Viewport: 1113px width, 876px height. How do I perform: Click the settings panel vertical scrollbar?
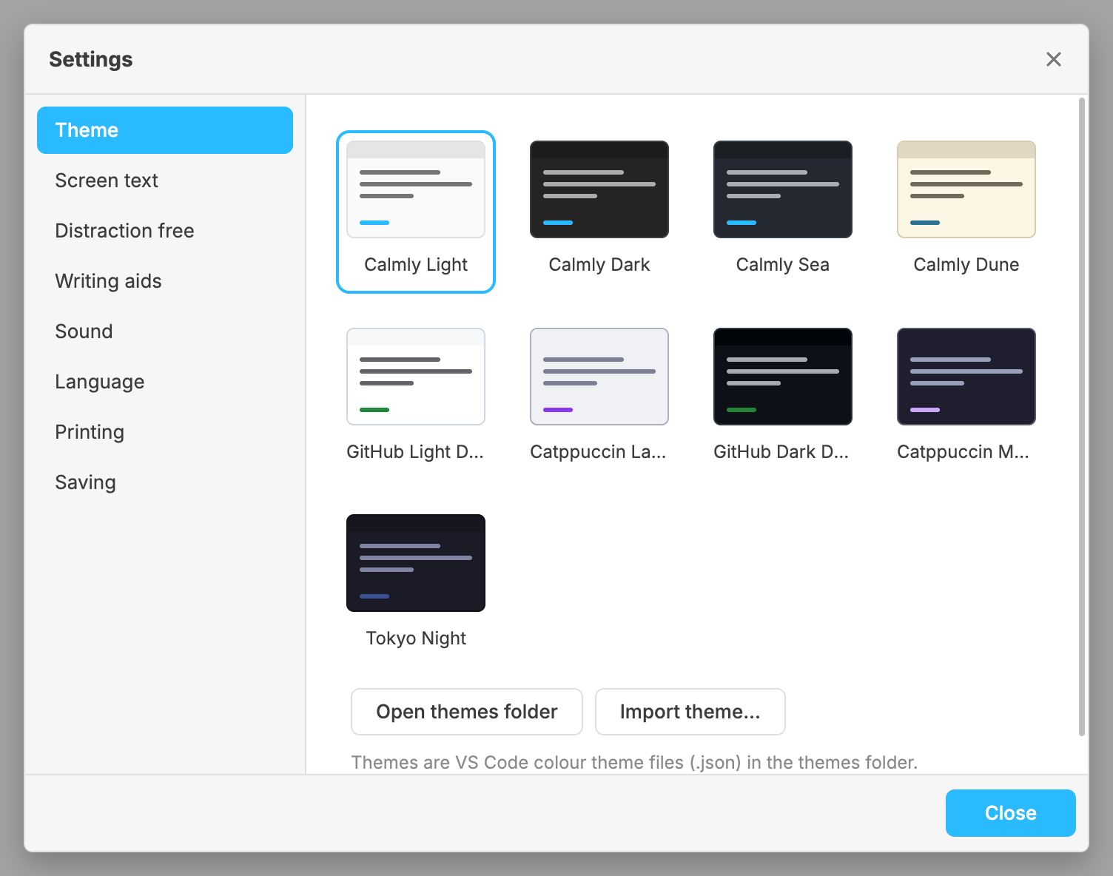tap(1082, 417)
